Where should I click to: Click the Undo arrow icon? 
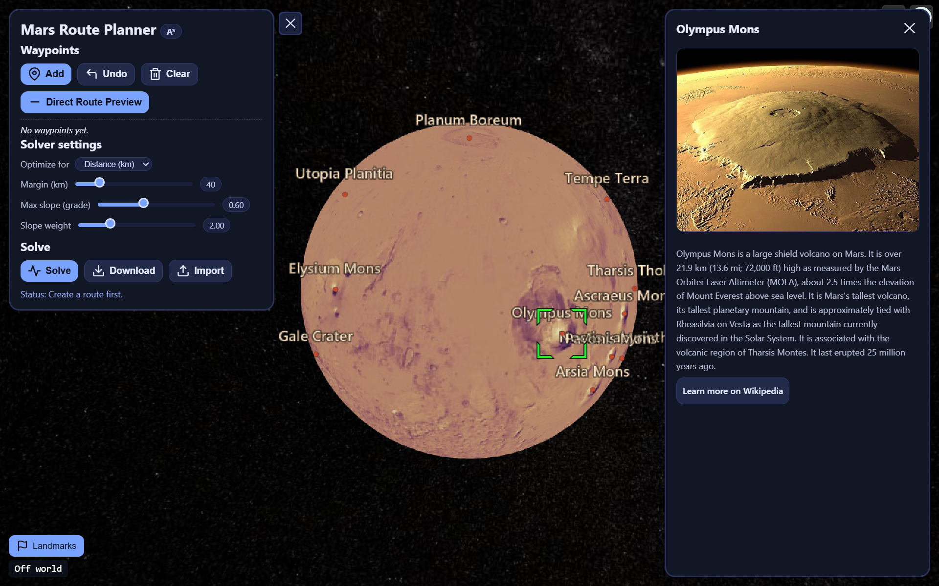pos(91,74)
